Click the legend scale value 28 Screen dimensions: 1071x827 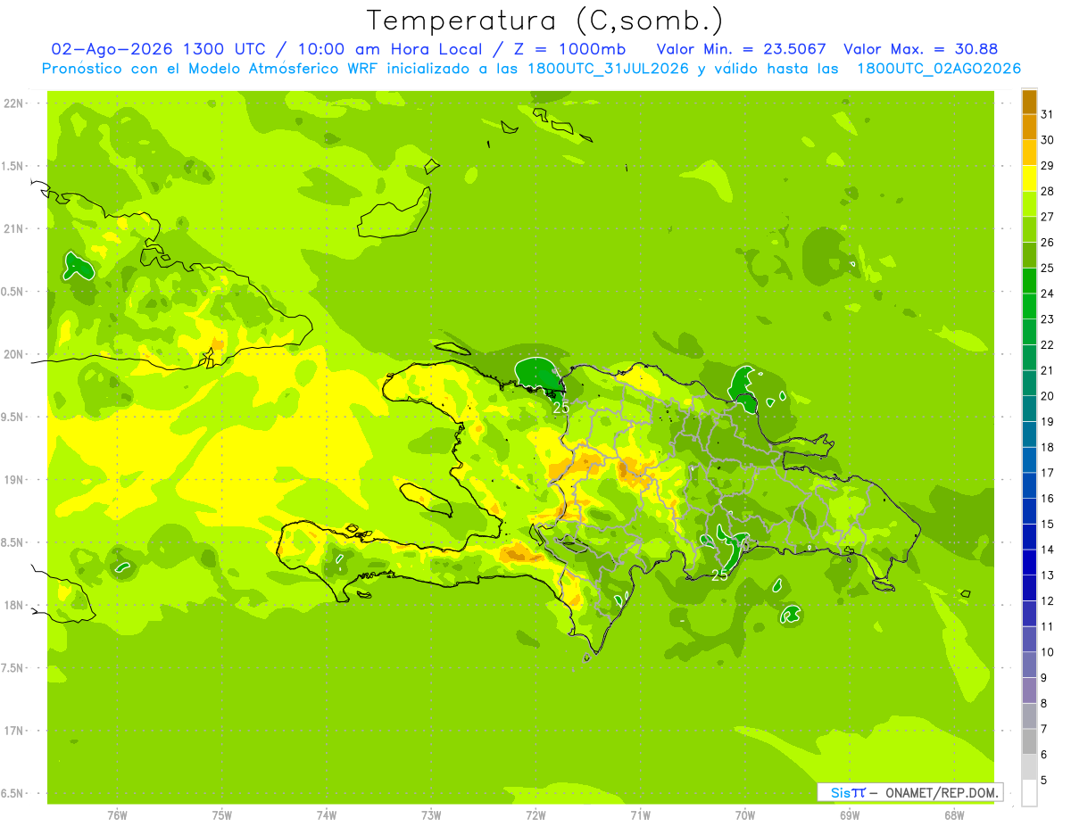tap(1048, 191)
